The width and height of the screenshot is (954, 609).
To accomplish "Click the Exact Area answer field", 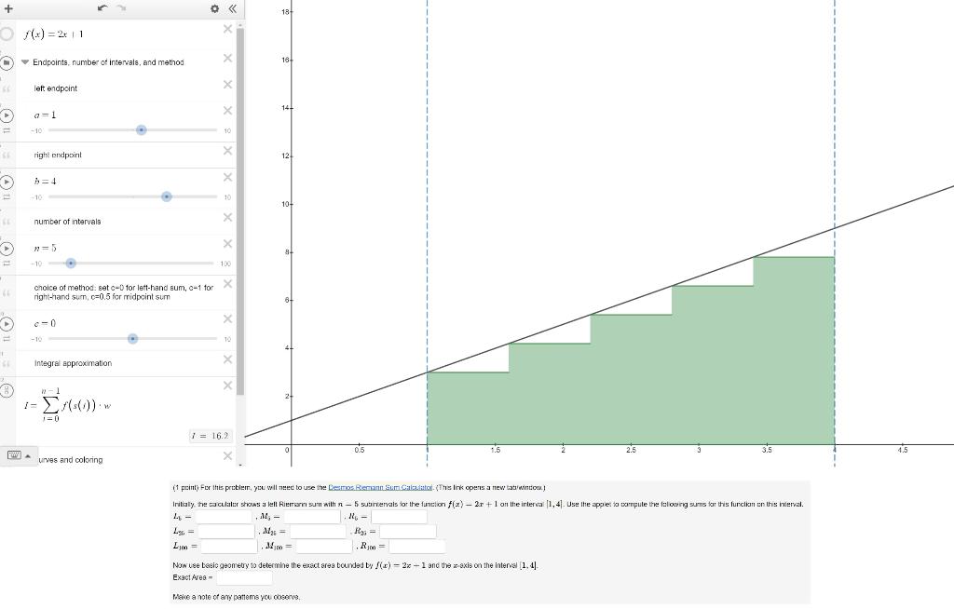I will [x=244, y=577].
